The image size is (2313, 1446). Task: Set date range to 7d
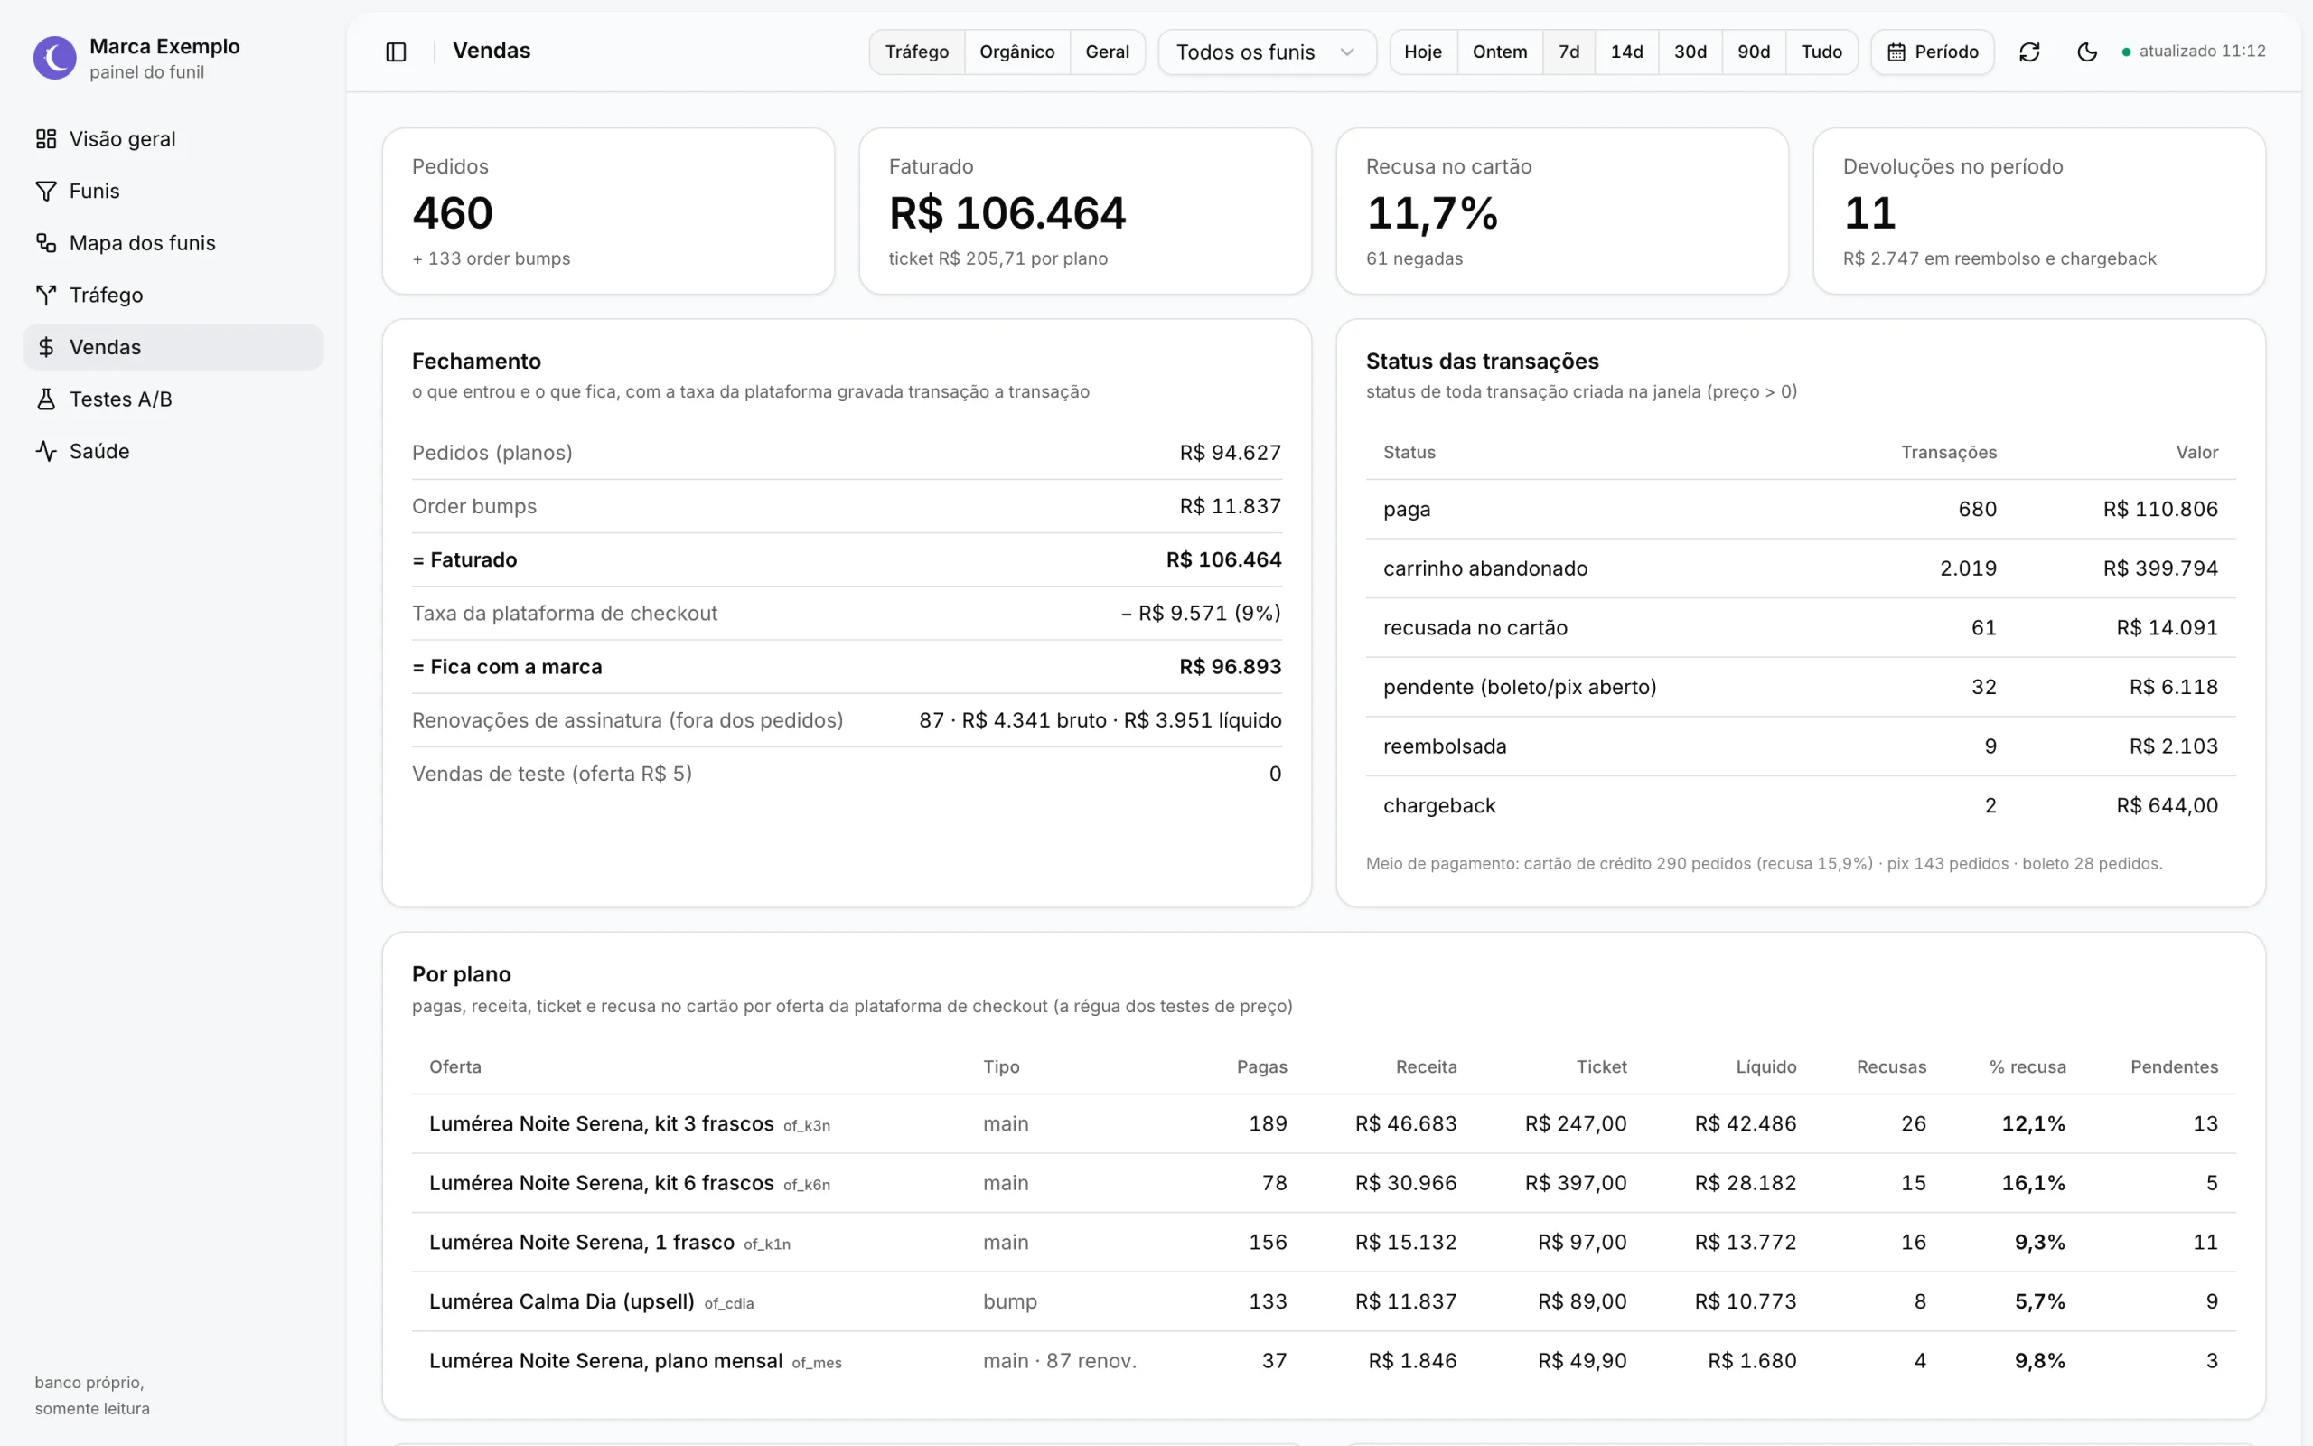pyautogui.click(x=1569, y=52)
